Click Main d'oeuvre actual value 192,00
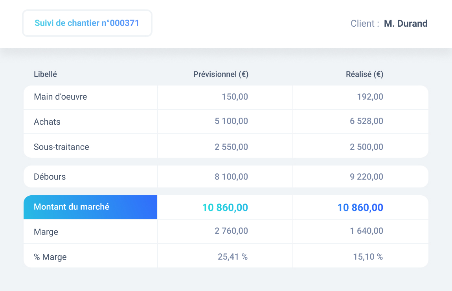 pyautogui.click(x=370, y=97)
